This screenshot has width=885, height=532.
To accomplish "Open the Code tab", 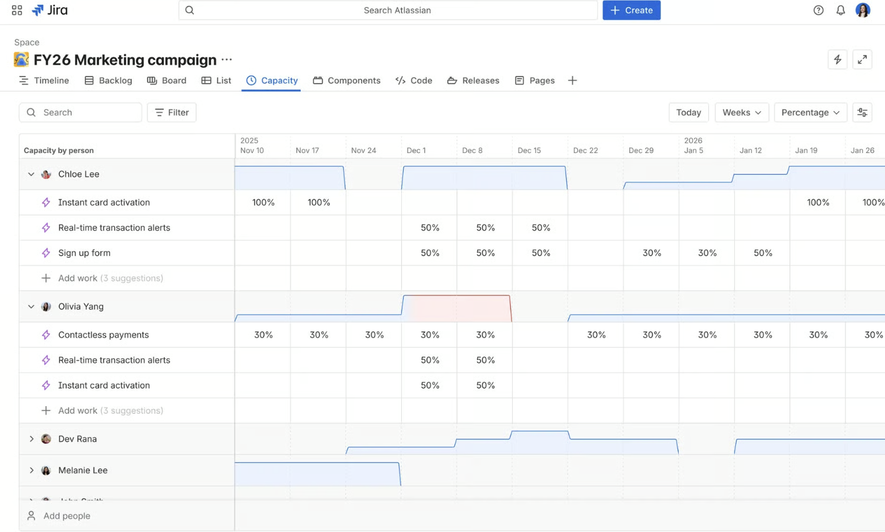I will pyautogui.click(x=414, y=81).
